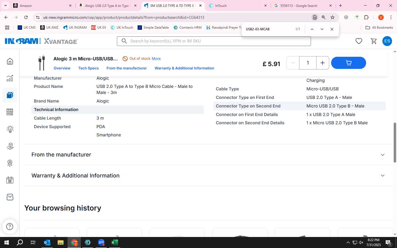Open the UK InTouch bookmark

(122, 28)
